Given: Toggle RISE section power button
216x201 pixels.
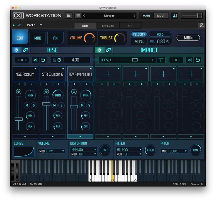Looking at the screenshot, I should [16, 50].
